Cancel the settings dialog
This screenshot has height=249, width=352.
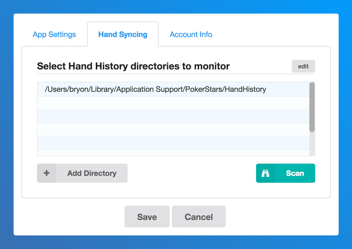coord(199,217)
